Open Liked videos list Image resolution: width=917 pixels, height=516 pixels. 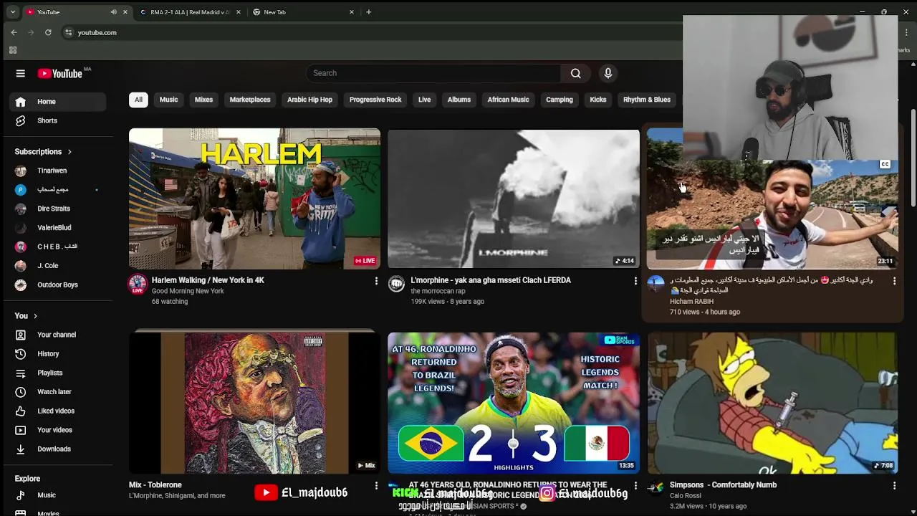click(57, 411)
